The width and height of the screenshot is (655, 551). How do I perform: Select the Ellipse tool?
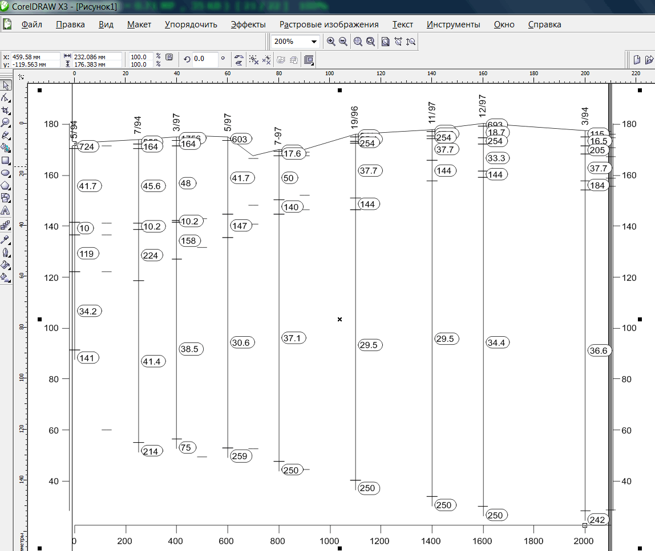(6, 173)
